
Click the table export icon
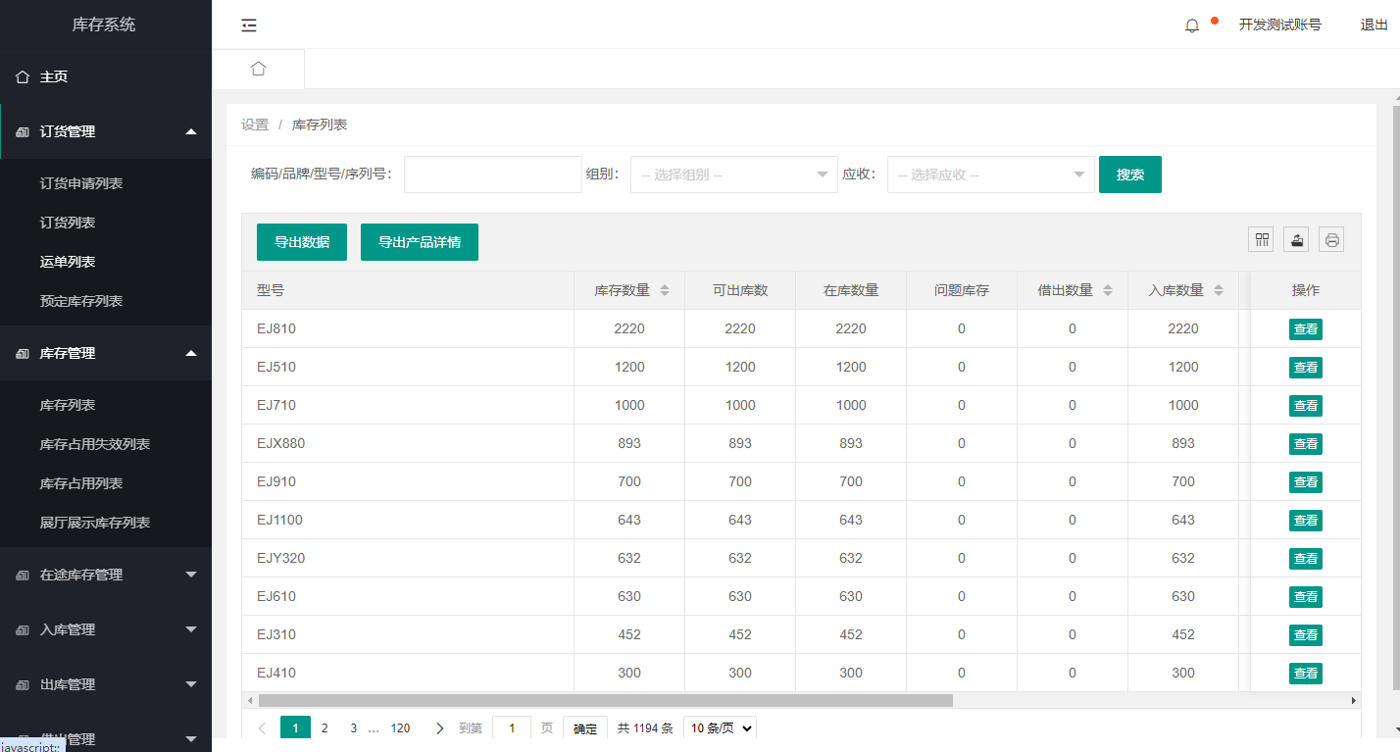[x=1297, y=239]
